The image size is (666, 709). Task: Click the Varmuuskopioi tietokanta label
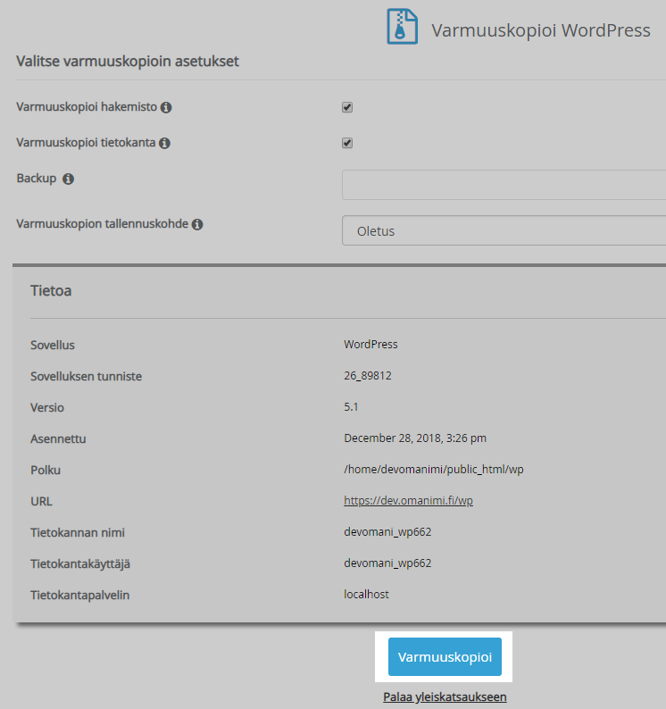click(86, 143)
